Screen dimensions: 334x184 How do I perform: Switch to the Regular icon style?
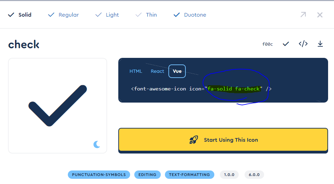point(63,15)
